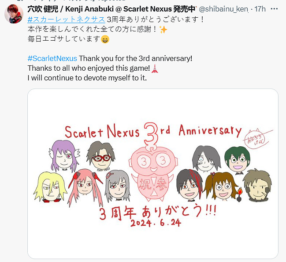Screen dimensions: 286x262
Task: Click the text 'I will continue to devote myself'
Action: (x=79, y=78)
